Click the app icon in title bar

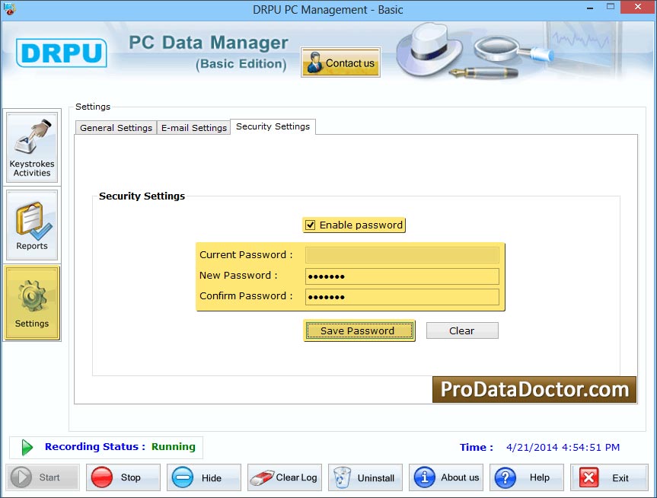coord(9,9)
